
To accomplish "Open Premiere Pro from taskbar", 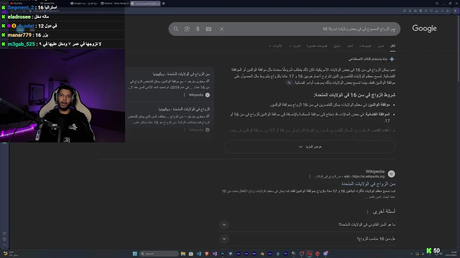I will pyautogui.click(x=286, y=254).
